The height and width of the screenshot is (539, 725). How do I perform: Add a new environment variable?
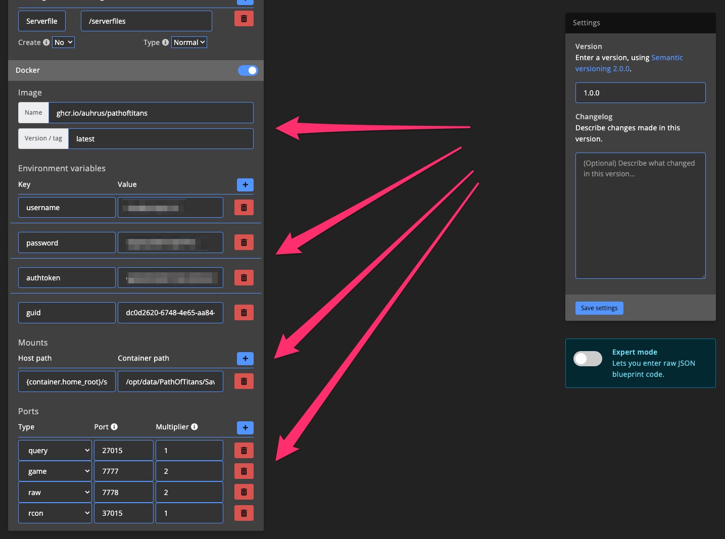click(x=245, y=184)
